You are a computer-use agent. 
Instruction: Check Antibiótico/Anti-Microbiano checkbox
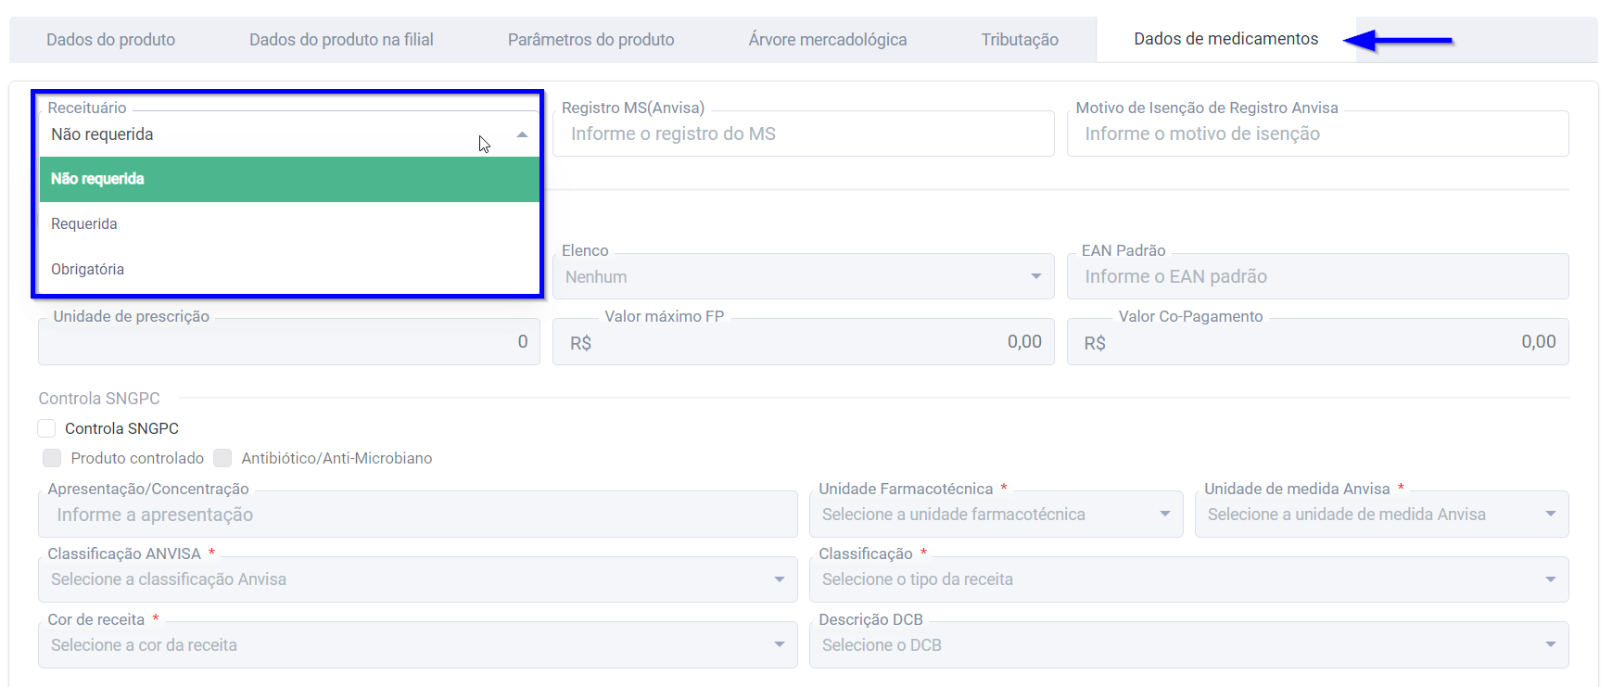click(x=222, y=458)
